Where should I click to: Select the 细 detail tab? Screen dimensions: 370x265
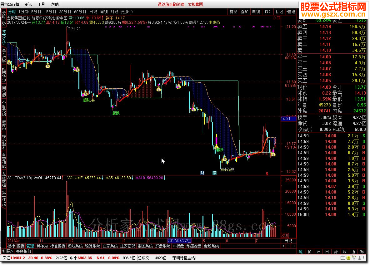318,252
